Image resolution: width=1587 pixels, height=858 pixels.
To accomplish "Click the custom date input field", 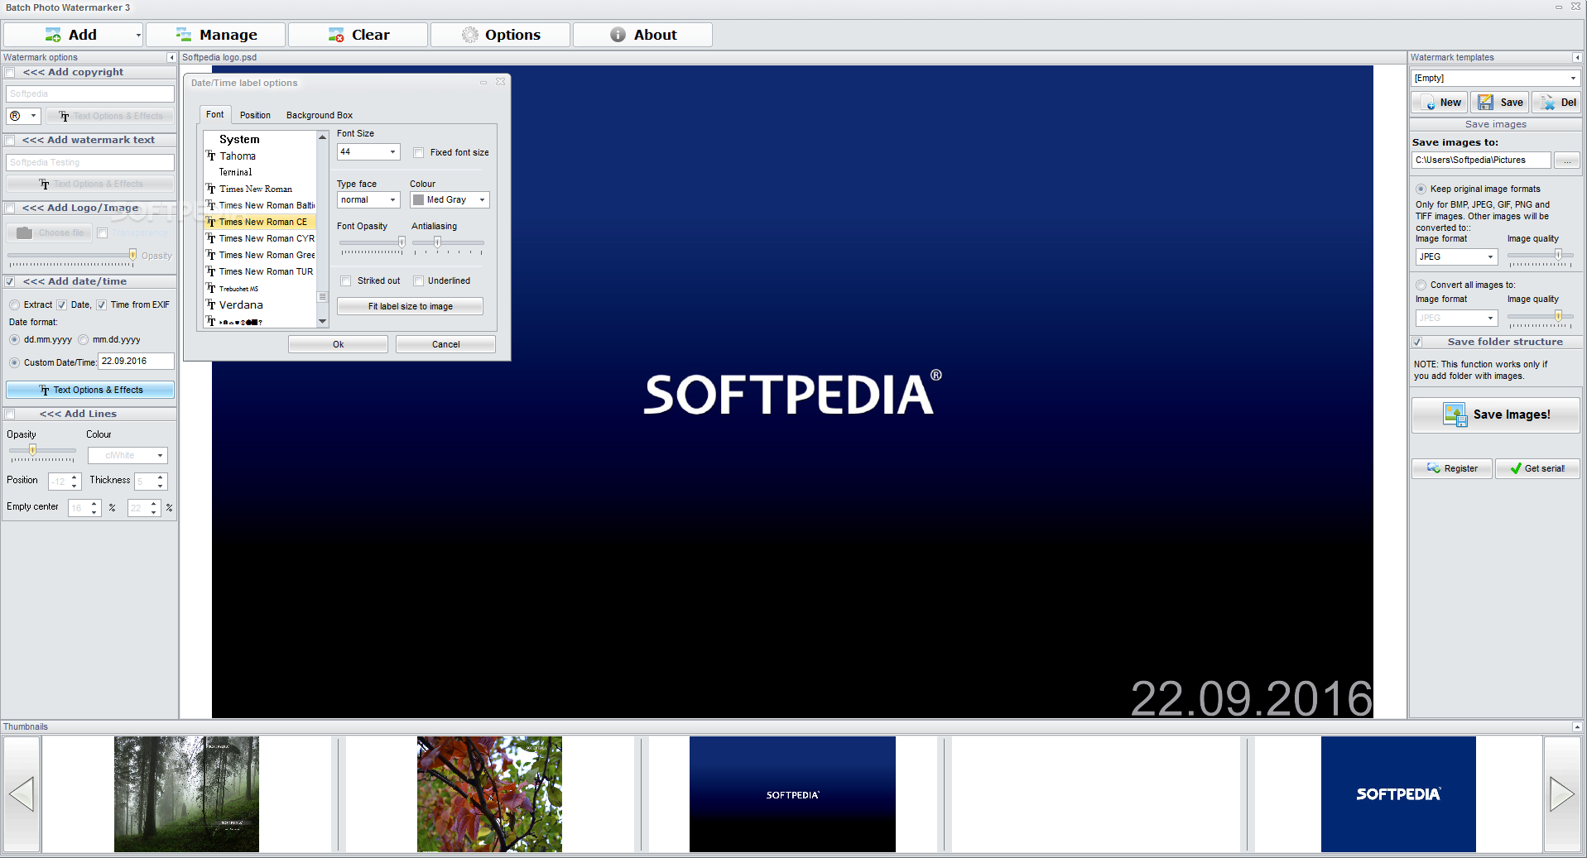I will [136, 362].
